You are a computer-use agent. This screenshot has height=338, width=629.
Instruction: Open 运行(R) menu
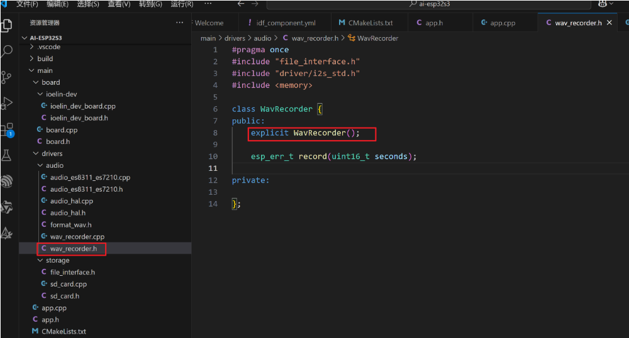coord(182,4)
